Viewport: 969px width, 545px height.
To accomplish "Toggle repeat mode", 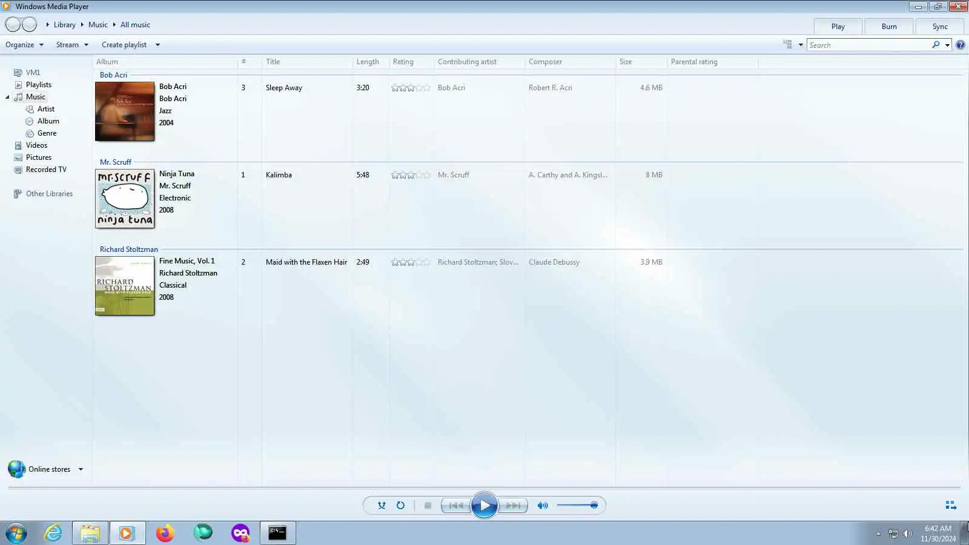I will coord(400,505).
